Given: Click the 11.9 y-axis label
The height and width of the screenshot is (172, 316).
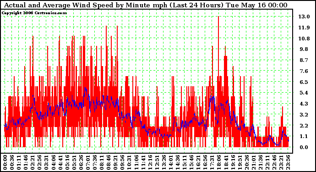Looking at the screenshot, I should click(x=304, y=28).
